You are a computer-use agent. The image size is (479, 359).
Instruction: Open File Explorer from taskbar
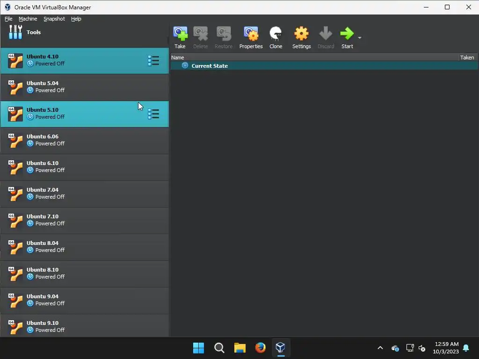pos(240,348)
